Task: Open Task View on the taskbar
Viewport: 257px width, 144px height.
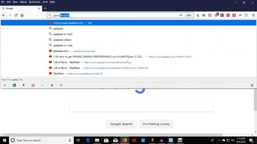Action: [78, 140]
